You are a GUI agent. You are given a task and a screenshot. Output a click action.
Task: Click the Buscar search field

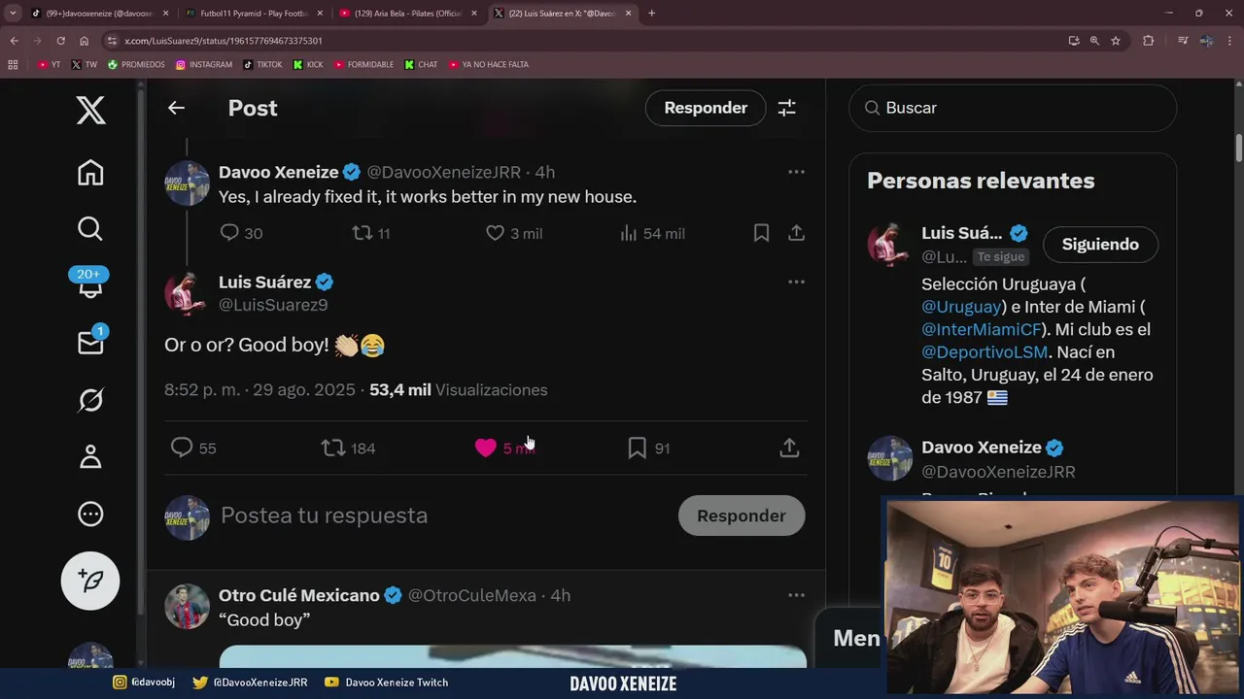point(1013,108)
